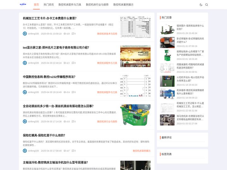Click the views eye icon showing 454
The height and width of the screenshot is (170, 227).
[65, 92]
